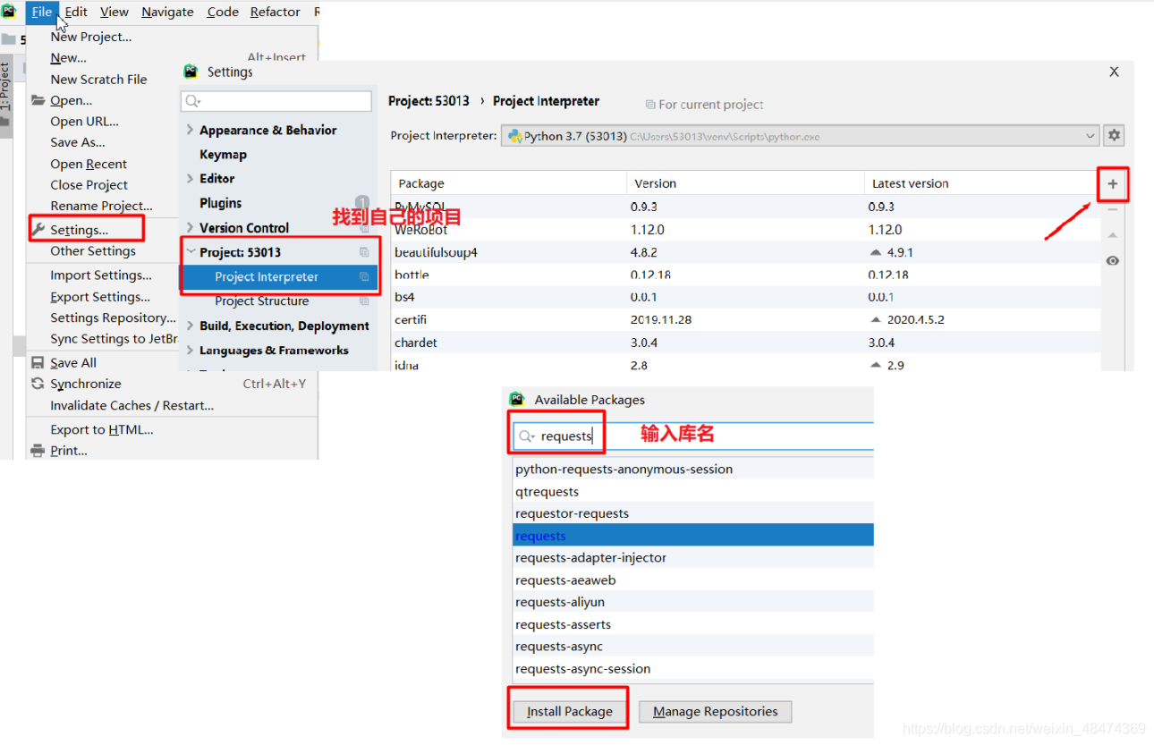
Task: Expand Appearance & Behavior settings node
Action: click(x=191, y=130)
